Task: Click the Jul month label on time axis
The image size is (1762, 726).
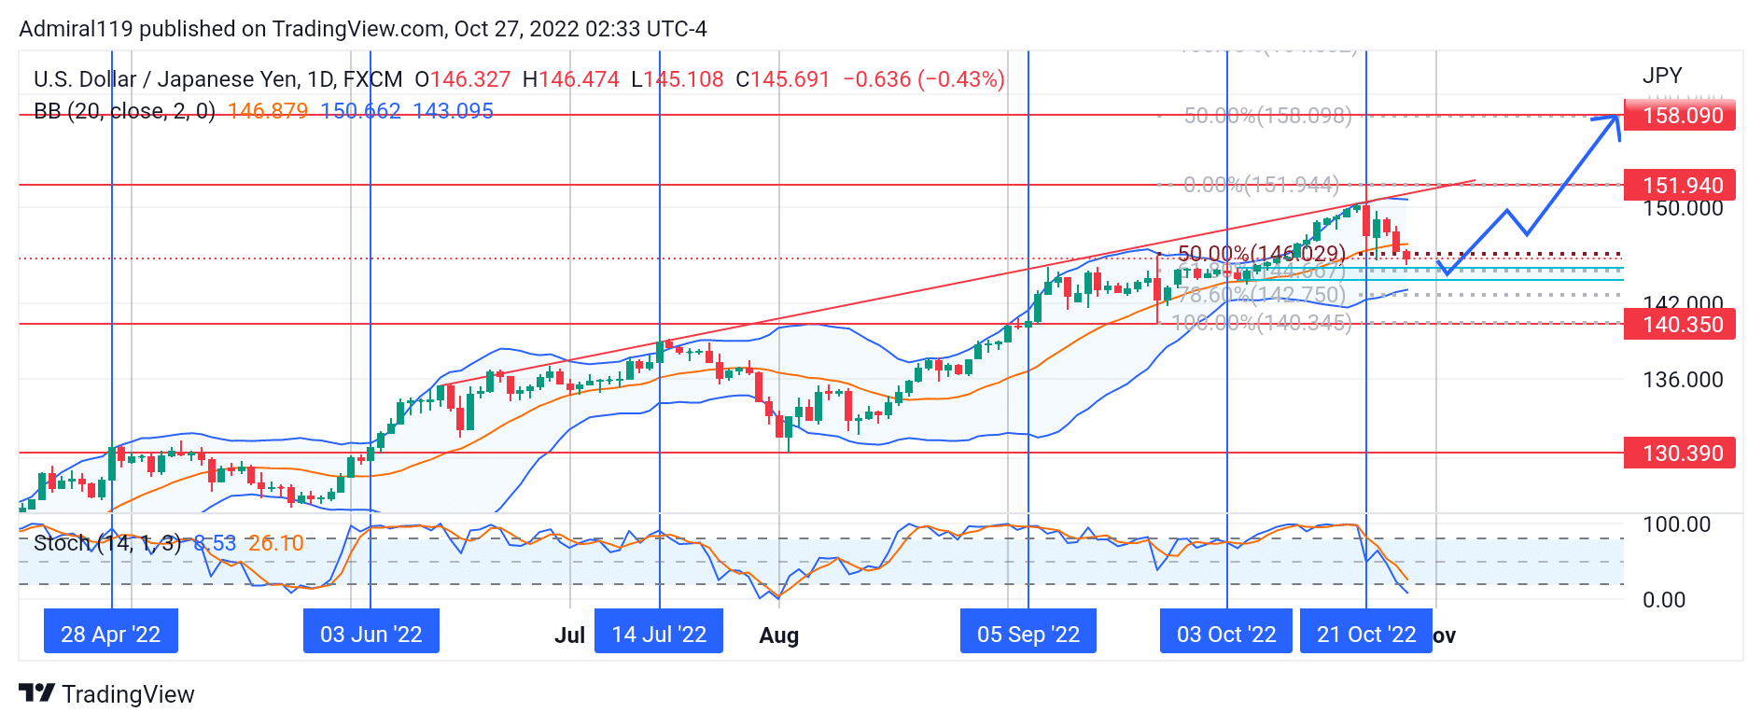Action: pos(569,635)
